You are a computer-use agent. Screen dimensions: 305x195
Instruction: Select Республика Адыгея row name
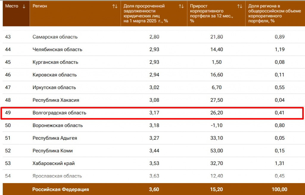point(55,138)
